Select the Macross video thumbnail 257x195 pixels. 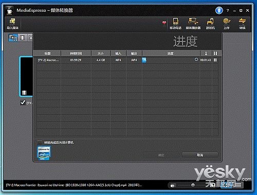26,76
